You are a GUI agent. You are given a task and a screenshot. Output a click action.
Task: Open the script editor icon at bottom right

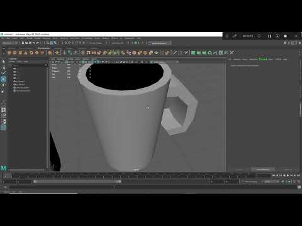[x=299, y=187]
